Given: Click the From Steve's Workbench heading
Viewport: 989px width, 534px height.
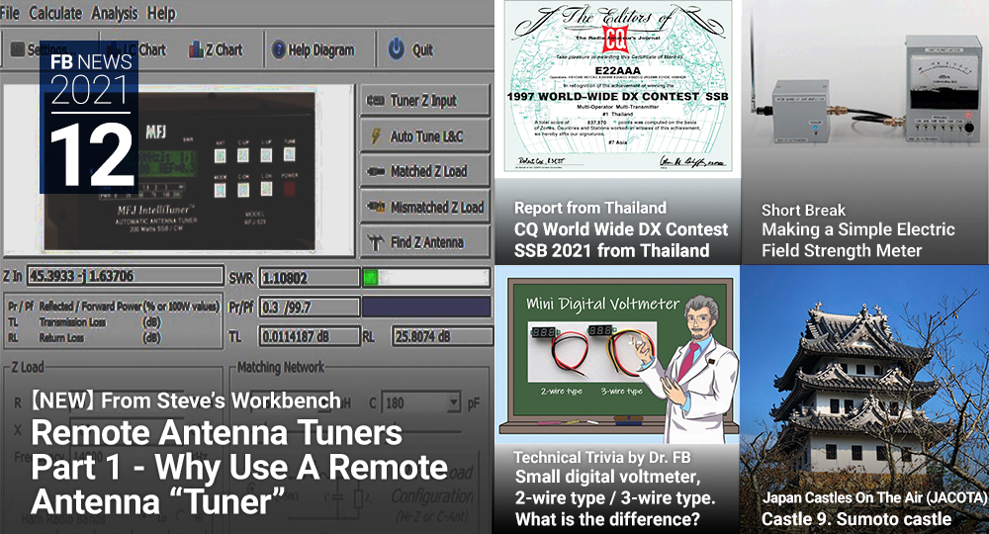Looking at the screenshot, I should coord(186,400).
